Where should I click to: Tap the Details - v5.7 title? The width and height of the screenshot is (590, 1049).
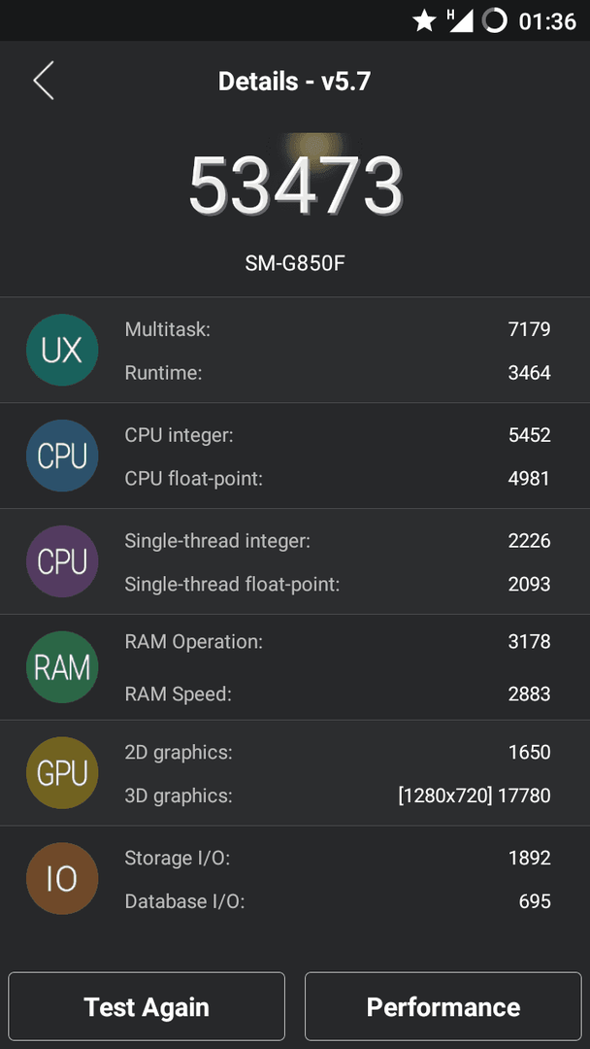[295, 81]
